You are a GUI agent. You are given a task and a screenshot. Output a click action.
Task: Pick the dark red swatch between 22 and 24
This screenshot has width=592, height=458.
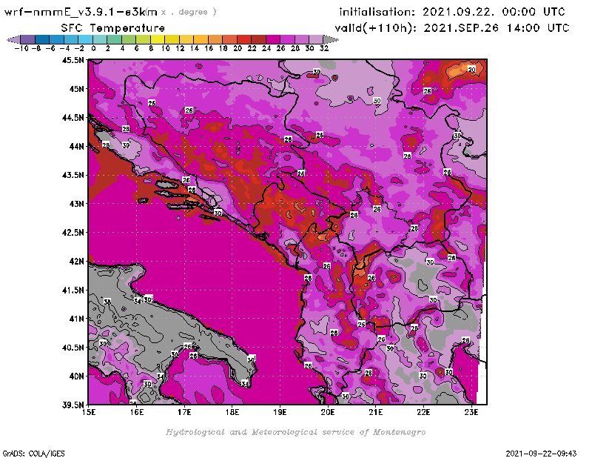[x=258, y=39]
